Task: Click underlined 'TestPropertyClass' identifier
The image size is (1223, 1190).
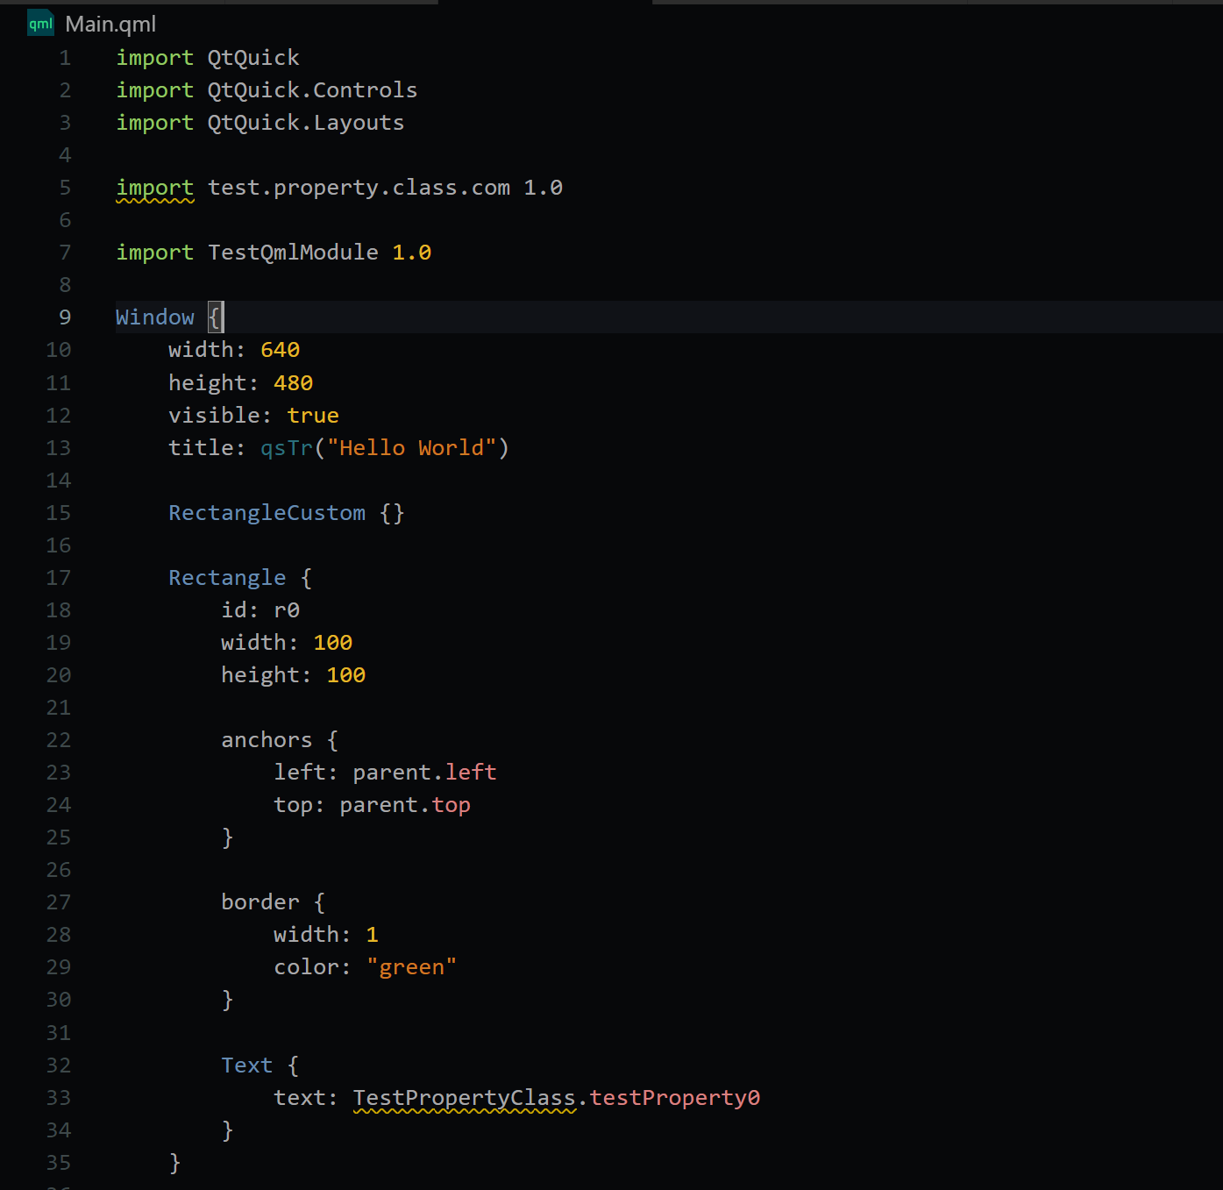Action: (465, 1098)
